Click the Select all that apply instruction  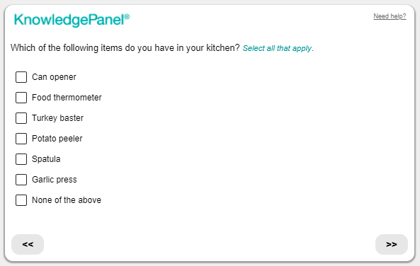click(x=278, y=48)
